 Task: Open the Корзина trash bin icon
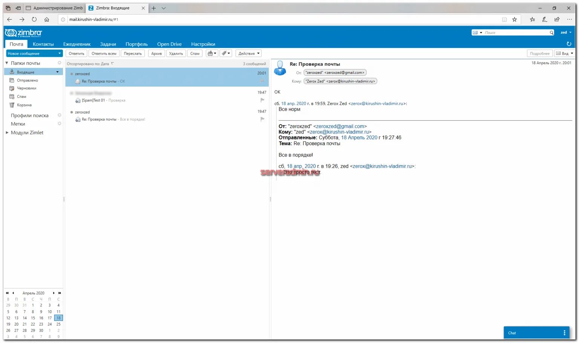12,105
